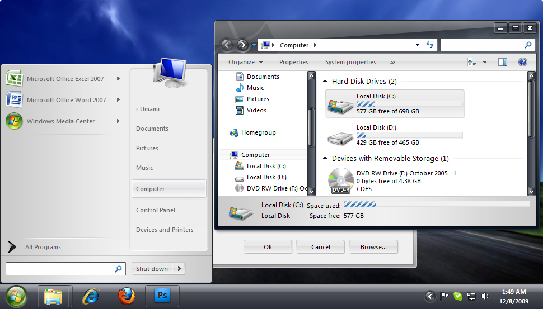Toggle the preview pane icon
Viewport: 543px width, 309px height.
click(x=503, y=62)
